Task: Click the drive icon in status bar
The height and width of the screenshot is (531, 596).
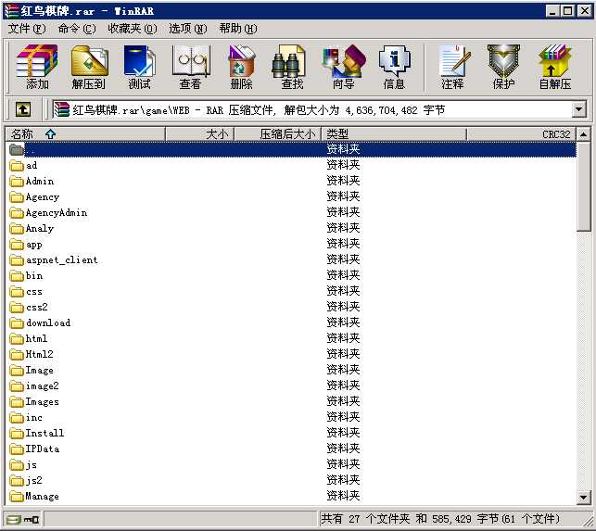Action: pyautogui.click(x=14, y=519)
